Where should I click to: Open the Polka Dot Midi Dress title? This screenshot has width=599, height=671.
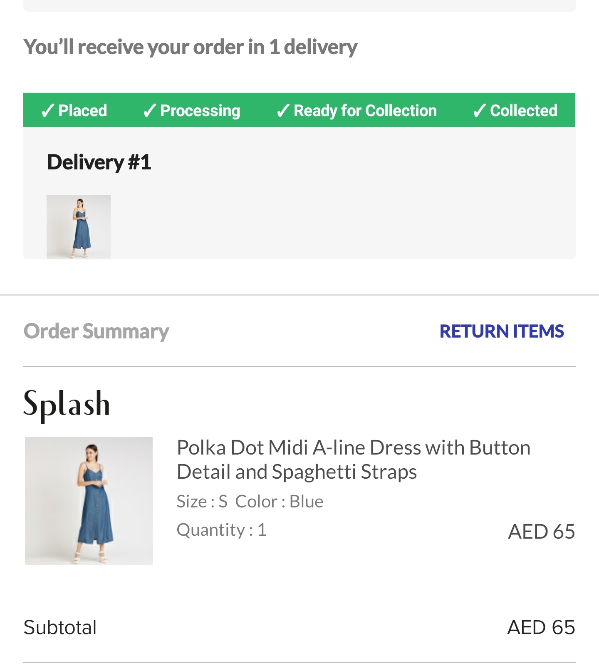353,460
